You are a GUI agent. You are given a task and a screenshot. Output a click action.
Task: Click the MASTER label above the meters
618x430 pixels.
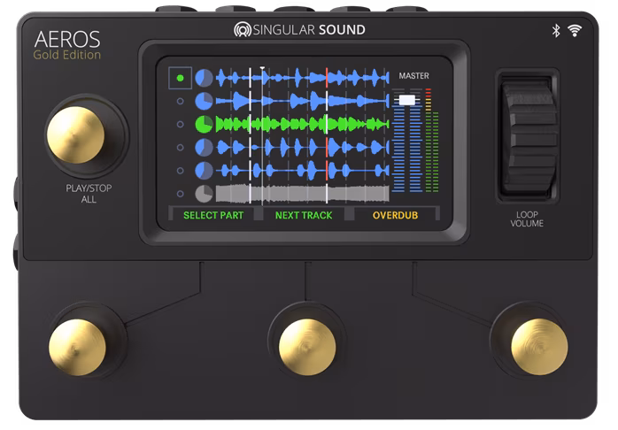(413, 75)
